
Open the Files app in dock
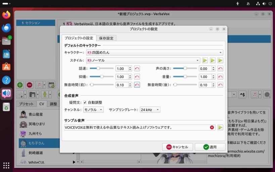tap(6, 41)
